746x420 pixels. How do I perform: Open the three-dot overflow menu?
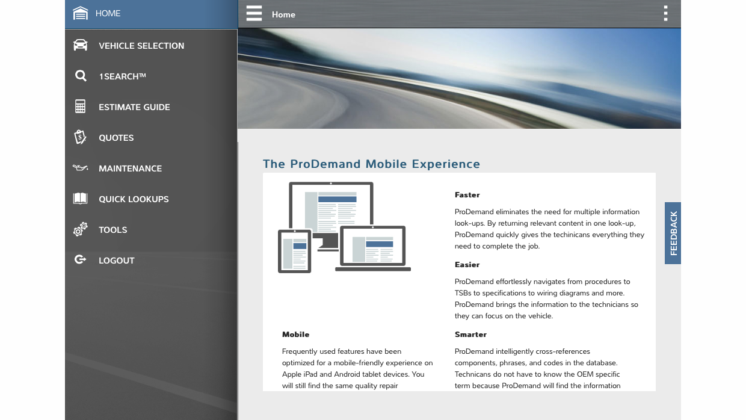(x=665, y=13)
